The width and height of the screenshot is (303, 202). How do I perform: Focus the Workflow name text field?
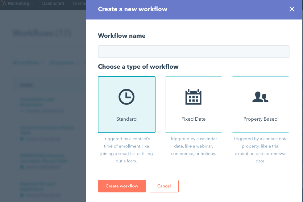pyautogui.click(x=193, y=52)
